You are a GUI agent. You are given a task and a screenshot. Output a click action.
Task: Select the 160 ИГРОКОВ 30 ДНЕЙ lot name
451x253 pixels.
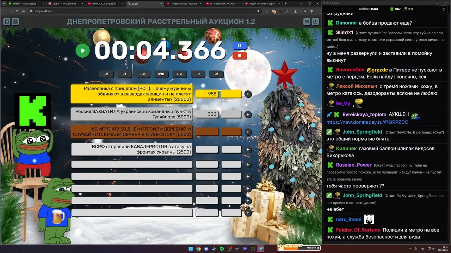tap(132, 132)
